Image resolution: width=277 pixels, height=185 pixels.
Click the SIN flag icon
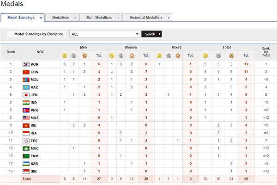point(26,172)
